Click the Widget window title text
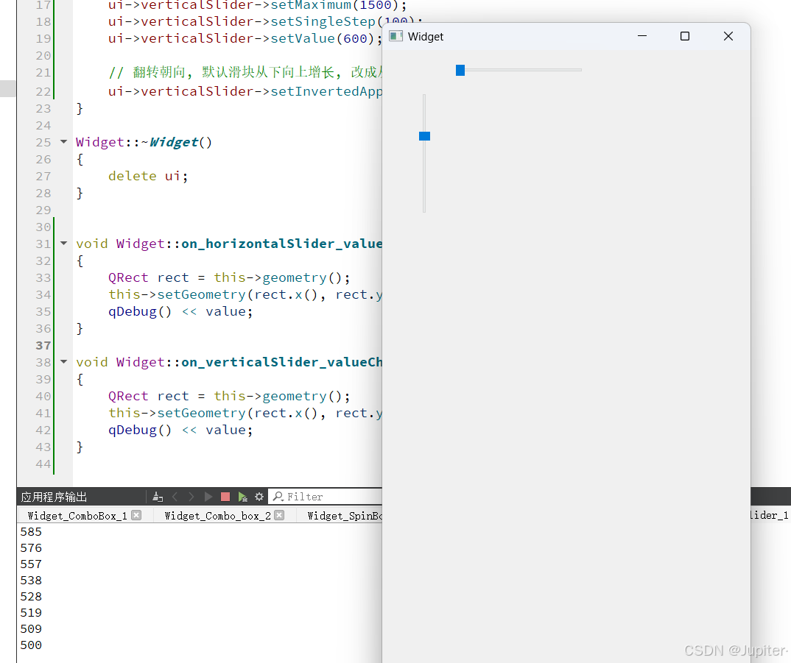This screenshot has width=791, height=663. (x=426, y=37)
